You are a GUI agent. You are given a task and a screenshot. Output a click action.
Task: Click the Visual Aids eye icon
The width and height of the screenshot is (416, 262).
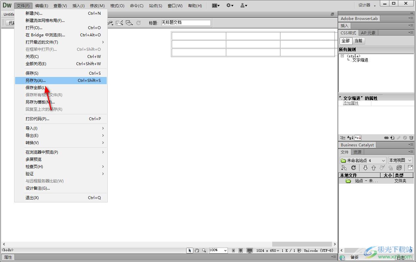[129, 23]
